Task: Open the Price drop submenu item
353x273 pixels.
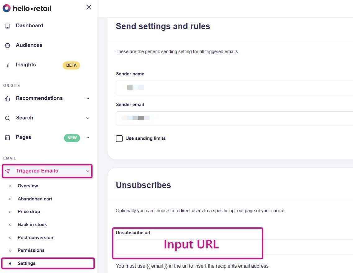Action: click(x=29, y=212)
